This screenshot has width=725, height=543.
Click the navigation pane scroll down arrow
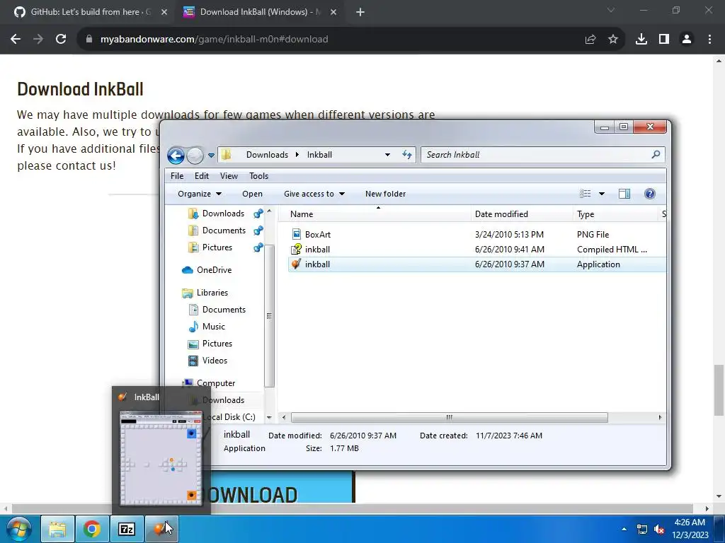[269, 417]
